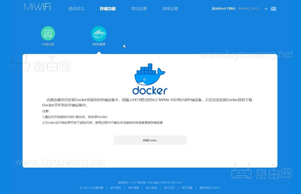This screenshot has width=301, height=194.
Task: Click the MiWiFi logo
Action: pyautogui.click(x=37, y=7)
